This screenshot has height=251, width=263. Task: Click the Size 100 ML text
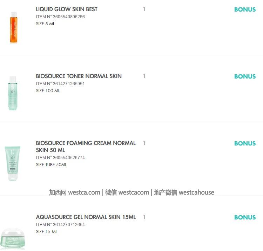pos(48,91)
